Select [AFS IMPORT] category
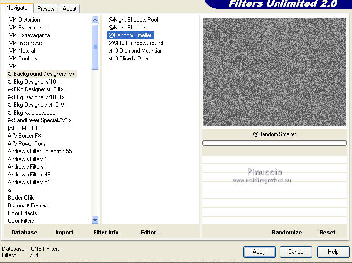 (x=25, y=128)
